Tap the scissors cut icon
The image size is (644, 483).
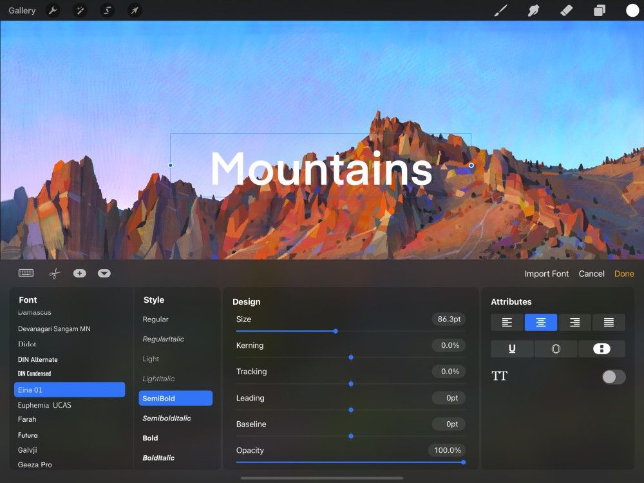click(54, 273)
